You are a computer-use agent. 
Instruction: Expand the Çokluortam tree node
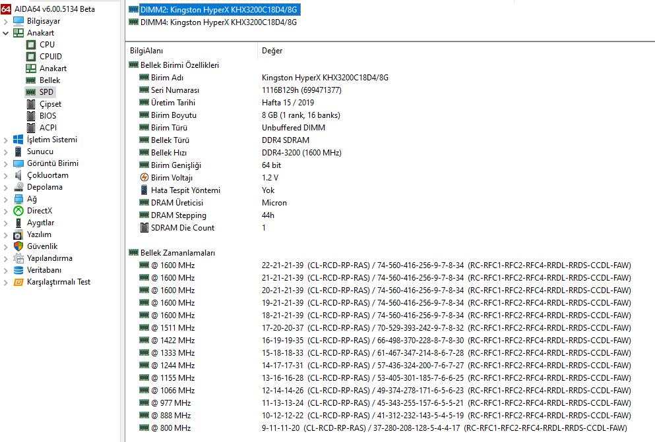pos(6,176)
